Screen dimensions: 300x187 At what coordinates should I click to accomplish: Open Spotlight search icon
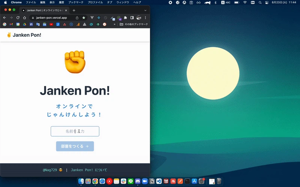point(260,3)
